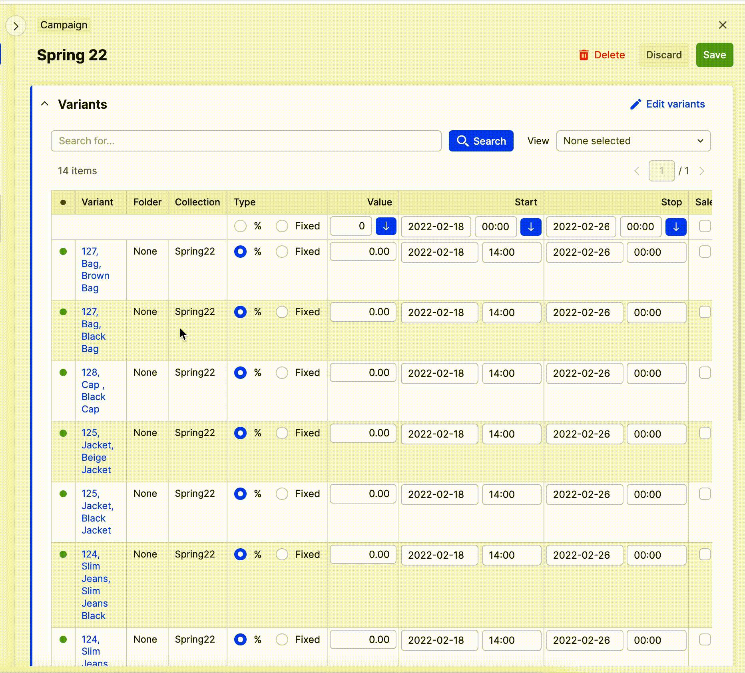Apply Stop date down-arrow button
745x673 pixels.
[675, 227]
